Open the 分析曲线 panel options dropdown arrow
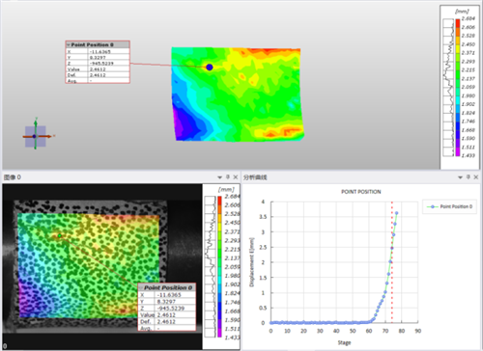The width and height of the screenshot is (483, 351). tap(460, 177)
